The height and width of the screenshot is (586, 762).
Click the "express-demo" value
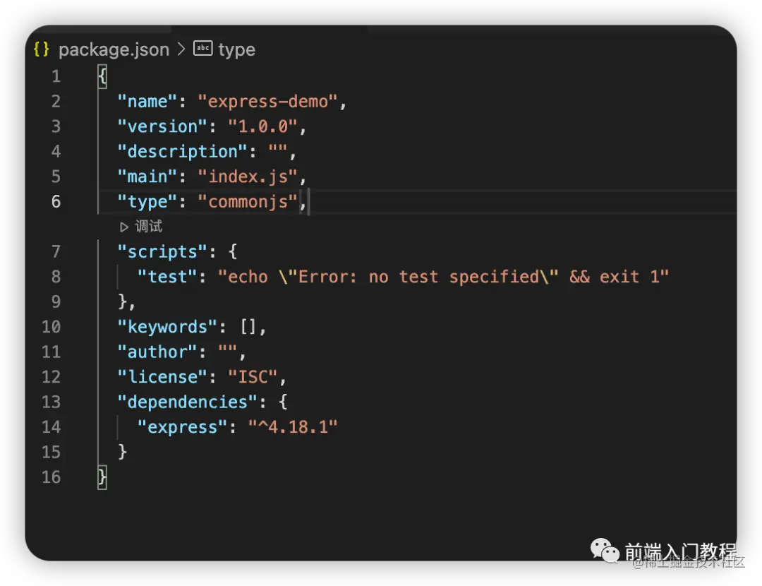[x=268, y=102]
